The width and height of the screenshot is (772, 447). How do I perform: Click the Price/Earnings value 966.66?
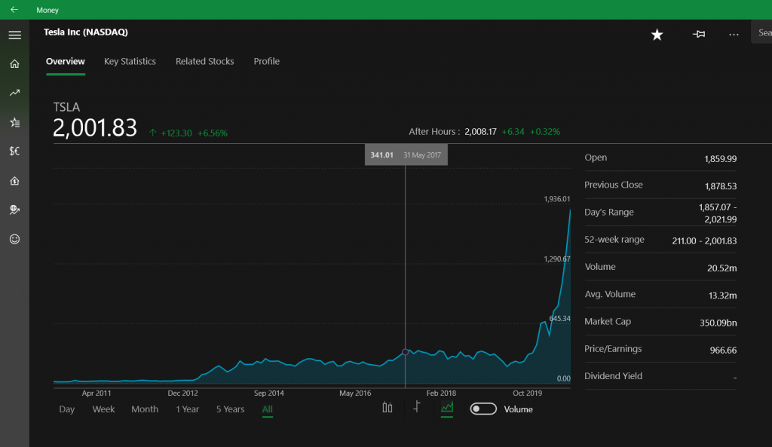(x=723, y=351)
